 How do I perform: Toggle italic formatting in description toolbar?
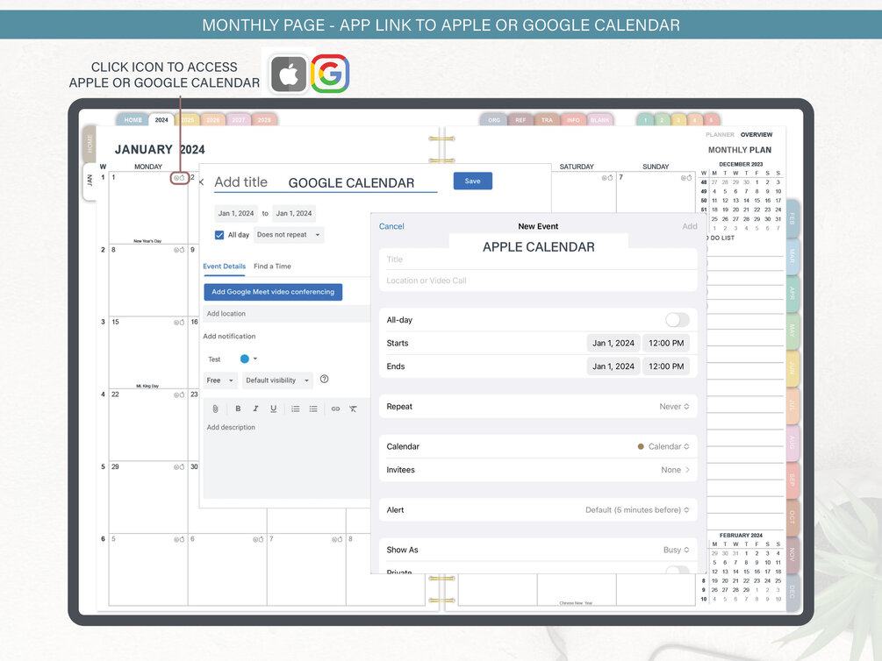click(x=255, y=409)
